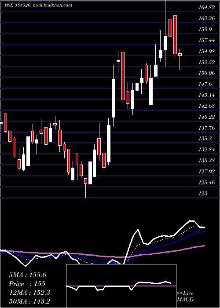Click the latest small red candlestick
This screenshot has width=220, height=308.
[180, 55]
